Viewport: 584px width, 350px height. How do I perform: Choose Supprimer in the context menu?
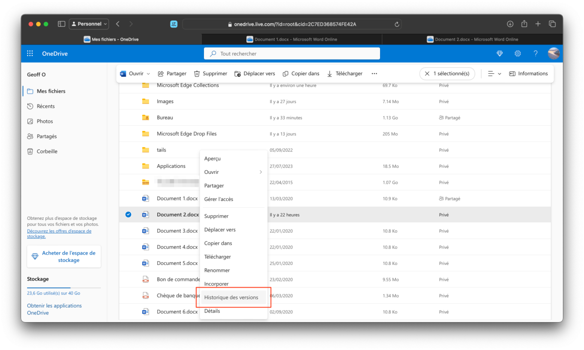pyautogui.click(x=234, y=216)
